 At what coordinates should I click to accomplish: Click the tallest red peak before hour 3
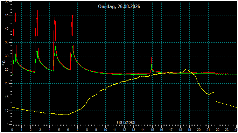pos(38,10)
